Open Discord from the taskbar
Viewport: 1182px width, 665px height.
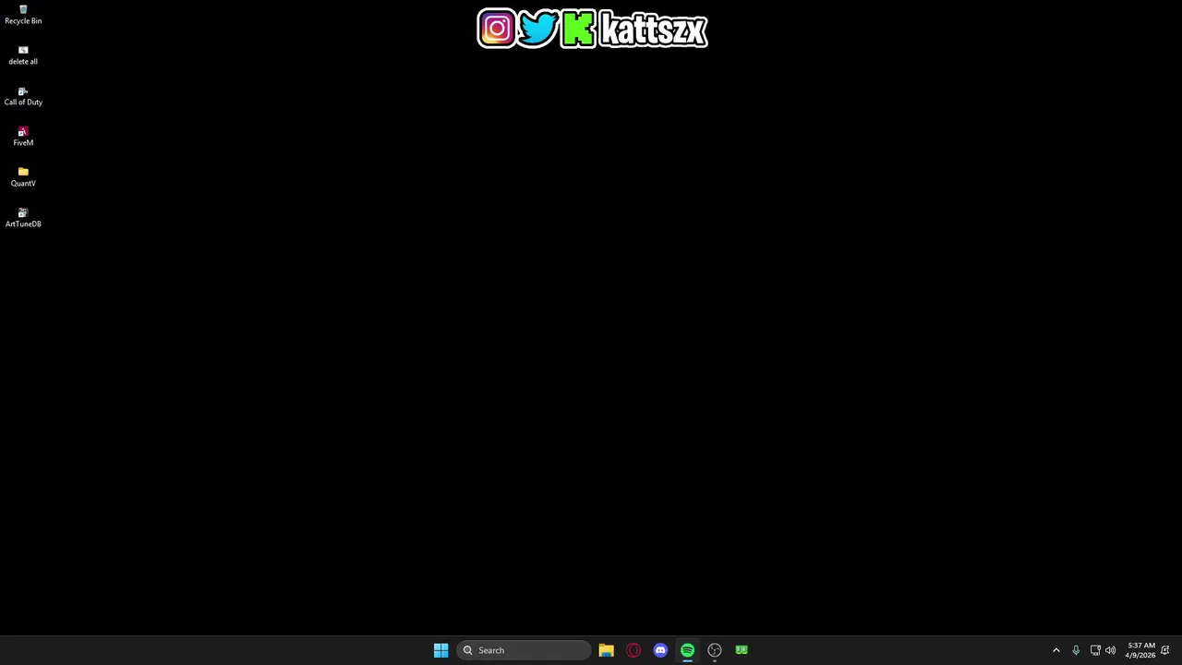point(660,650)
